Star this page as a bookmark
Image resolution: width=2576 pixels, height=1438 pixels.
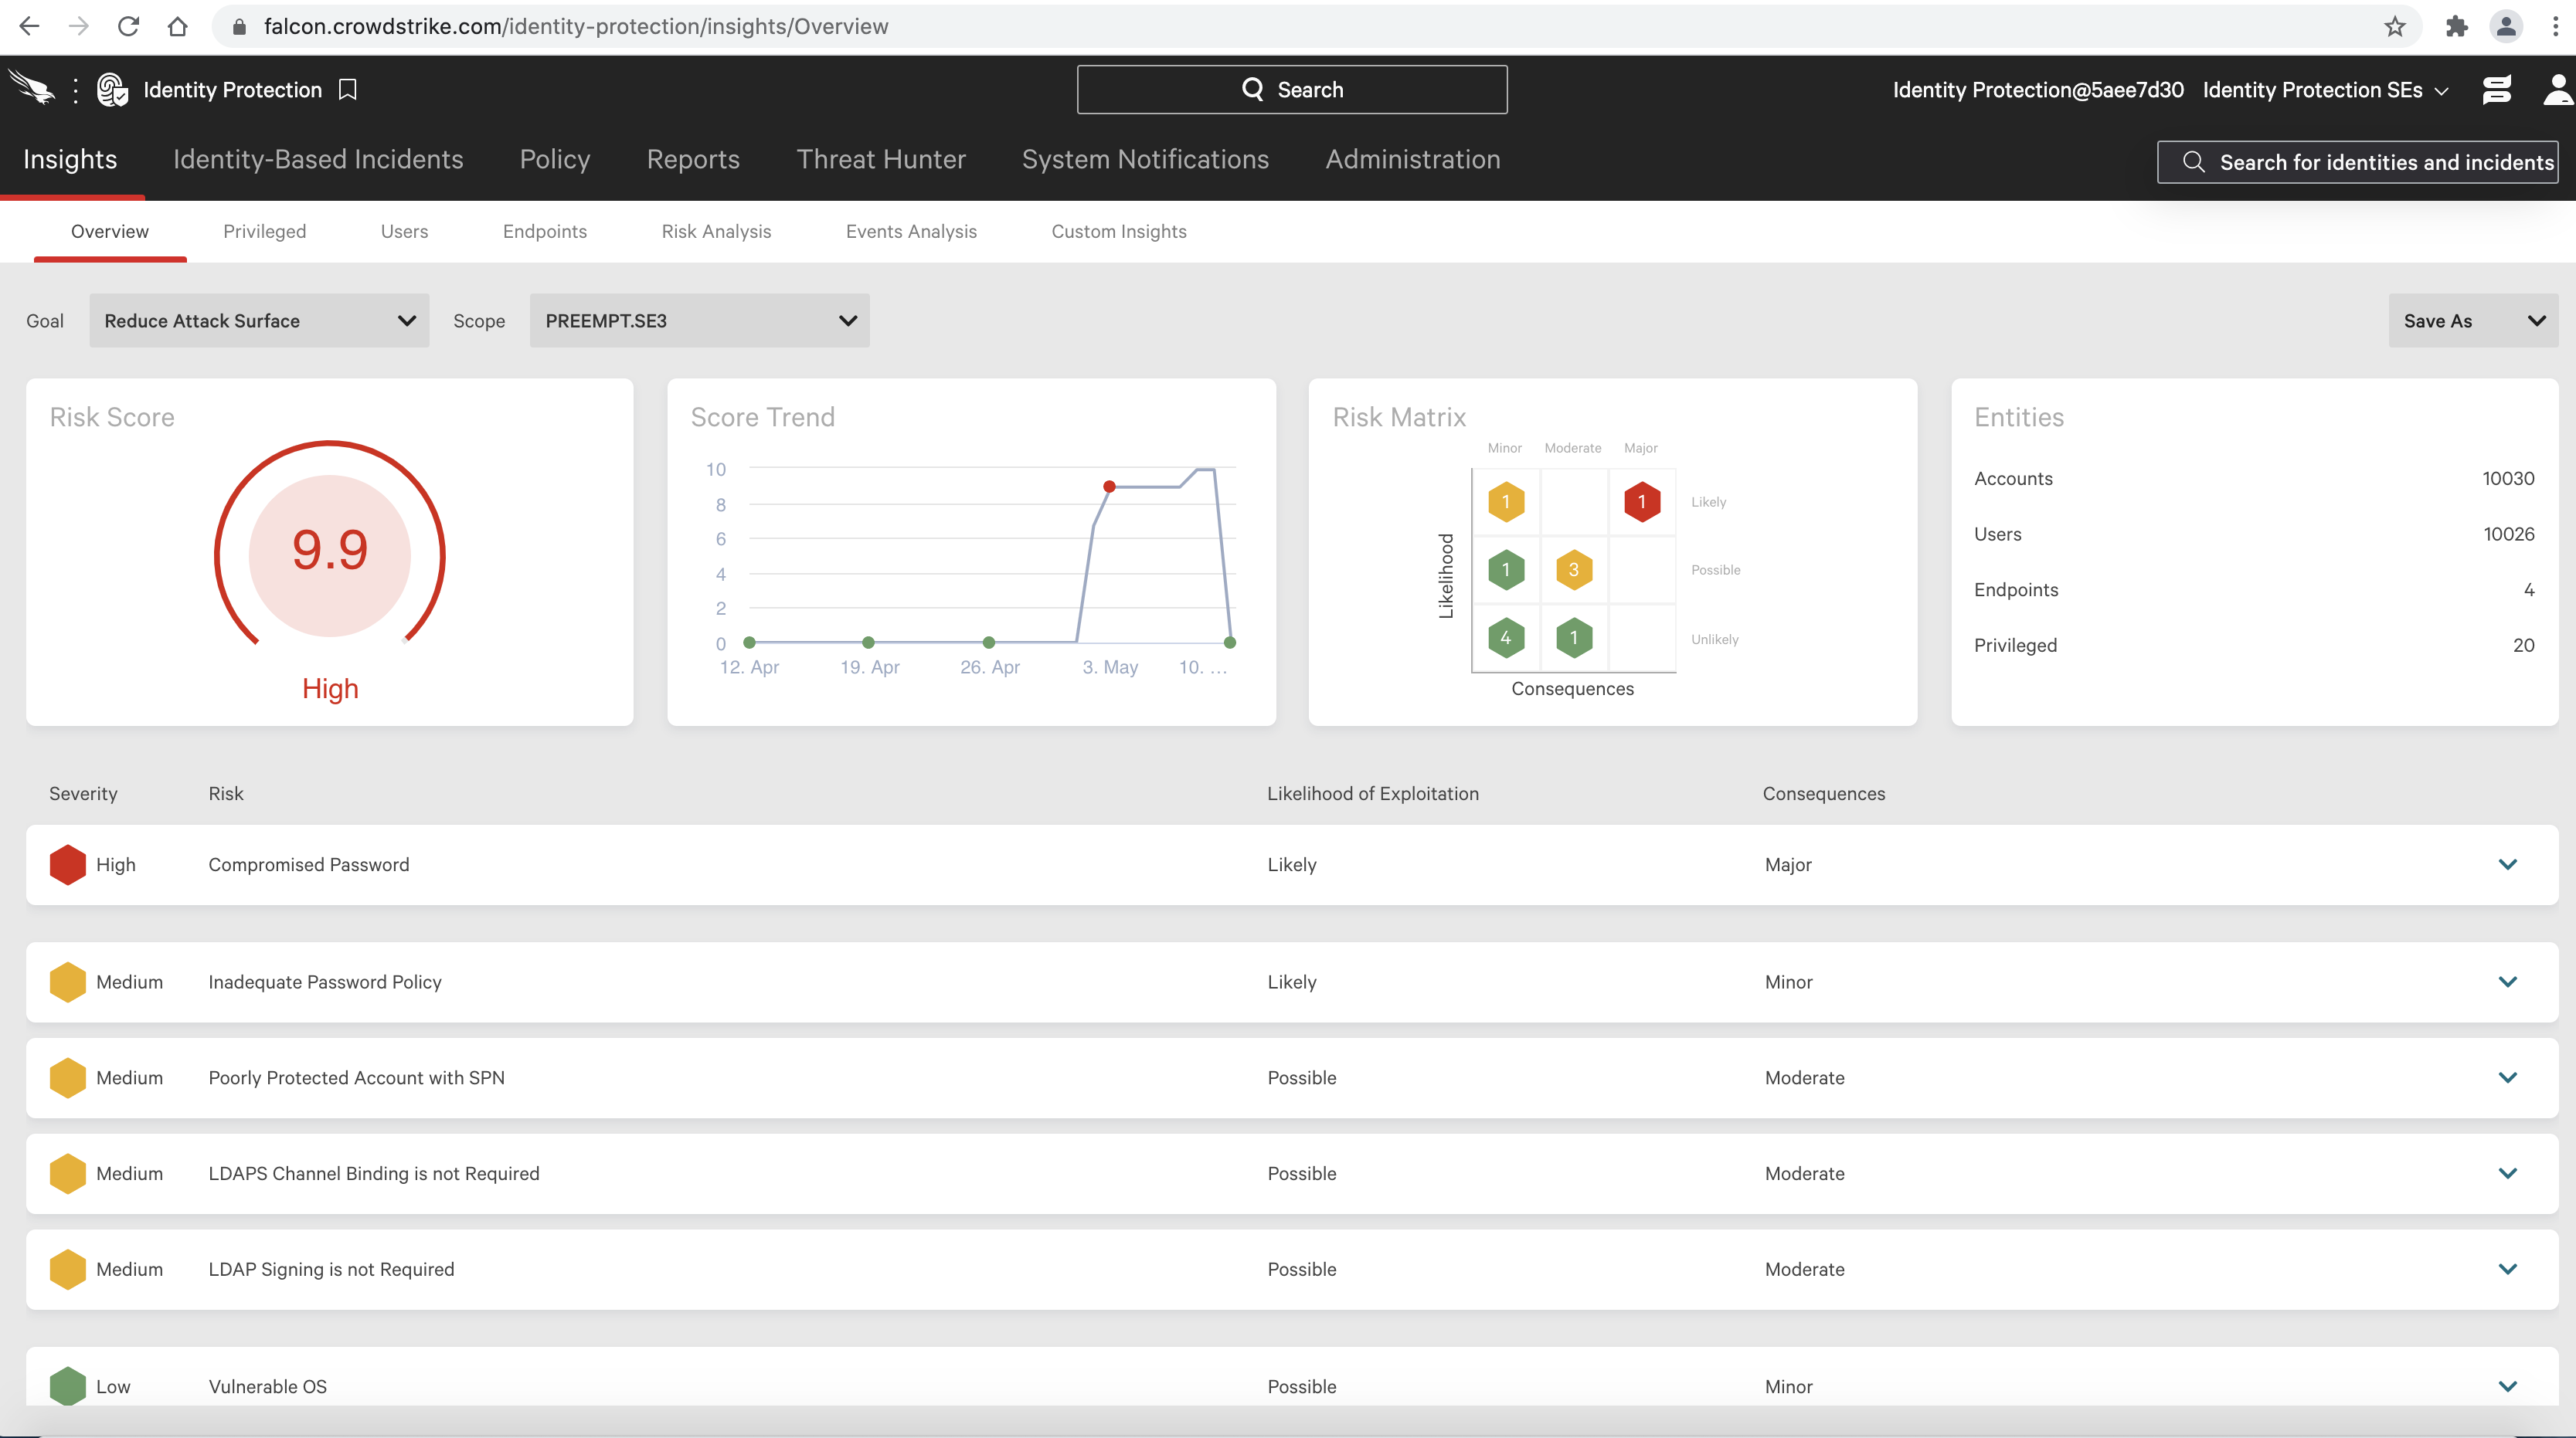pos(2394,26)
